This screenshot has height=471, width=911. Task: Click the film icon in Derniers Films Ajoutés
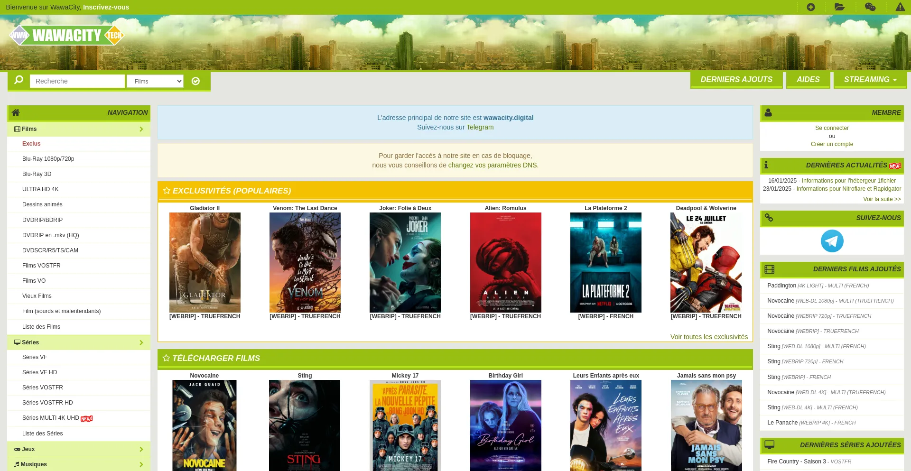click(770, 269)
